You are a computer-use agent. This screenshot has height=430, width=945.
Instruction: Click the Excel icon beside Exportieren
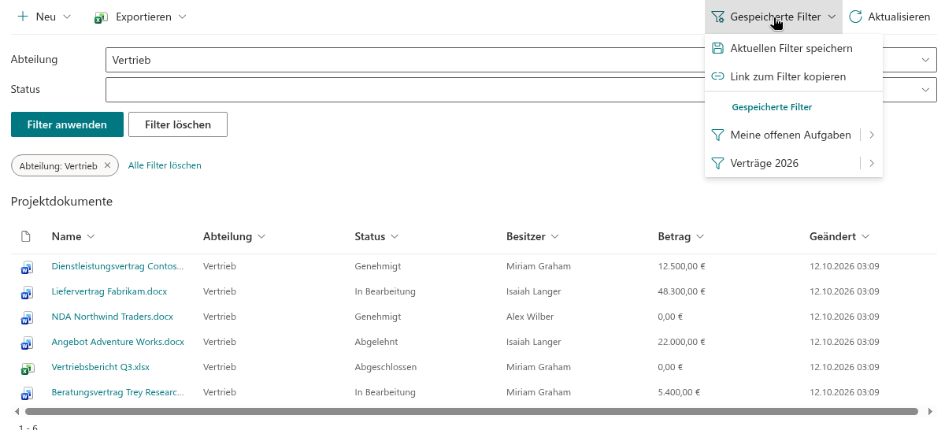click(x=100, y=17)
